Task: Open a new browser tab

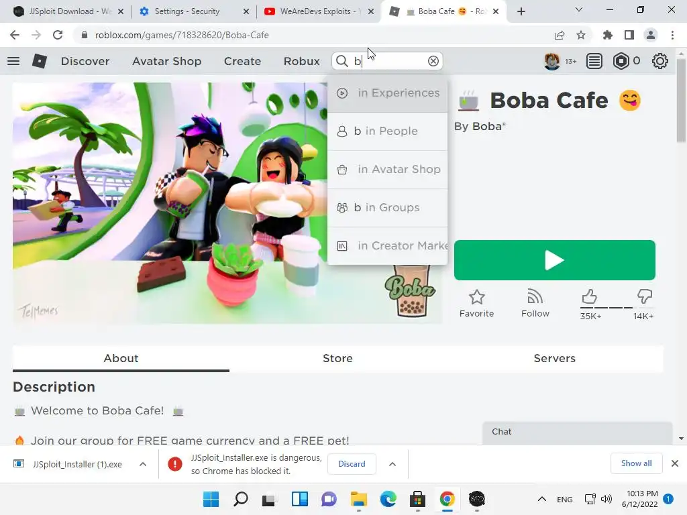Action: click(x=521, y=11)
